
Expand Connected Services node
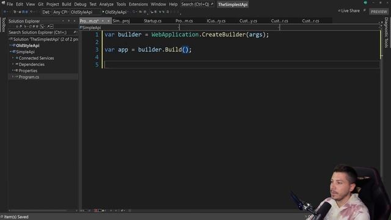[x=13, y=58]
